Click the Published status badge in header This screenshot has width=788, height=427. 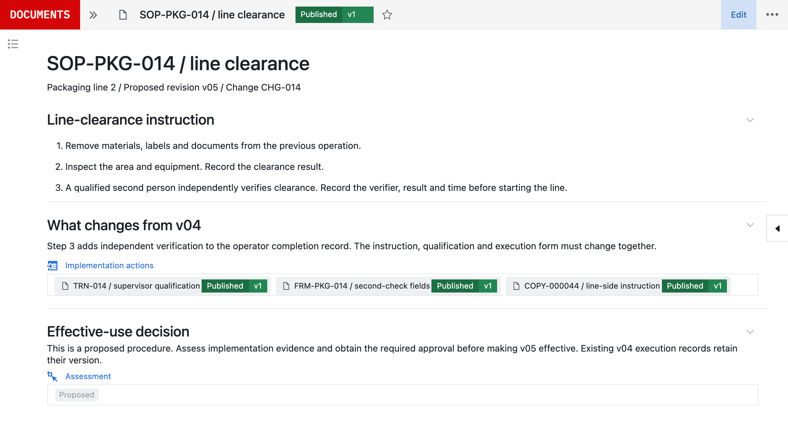pyautogui.click(x=318, y=14)
